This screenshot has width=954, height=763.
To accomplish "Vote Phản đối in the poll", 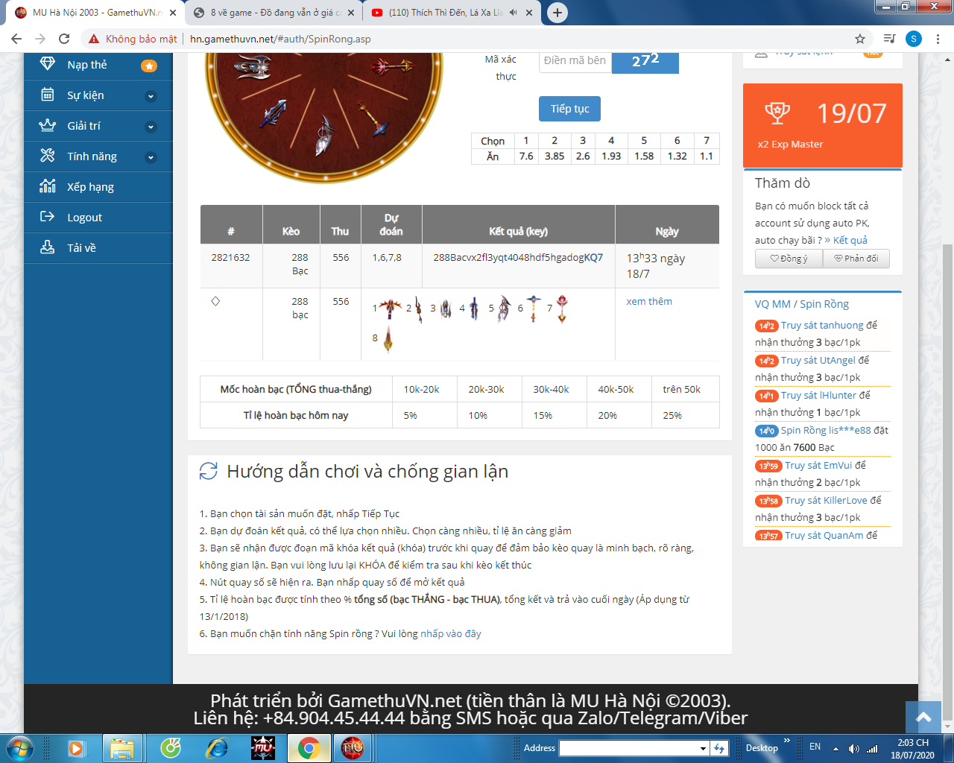I will (856, 259).
